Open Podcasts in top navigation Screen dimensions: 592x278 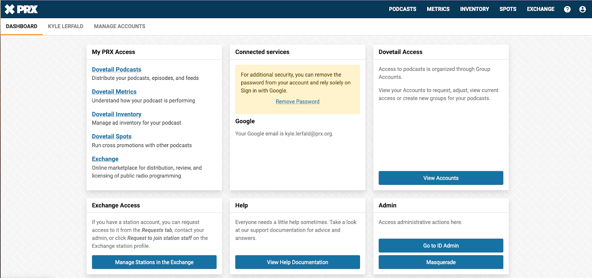click(402, 9)
